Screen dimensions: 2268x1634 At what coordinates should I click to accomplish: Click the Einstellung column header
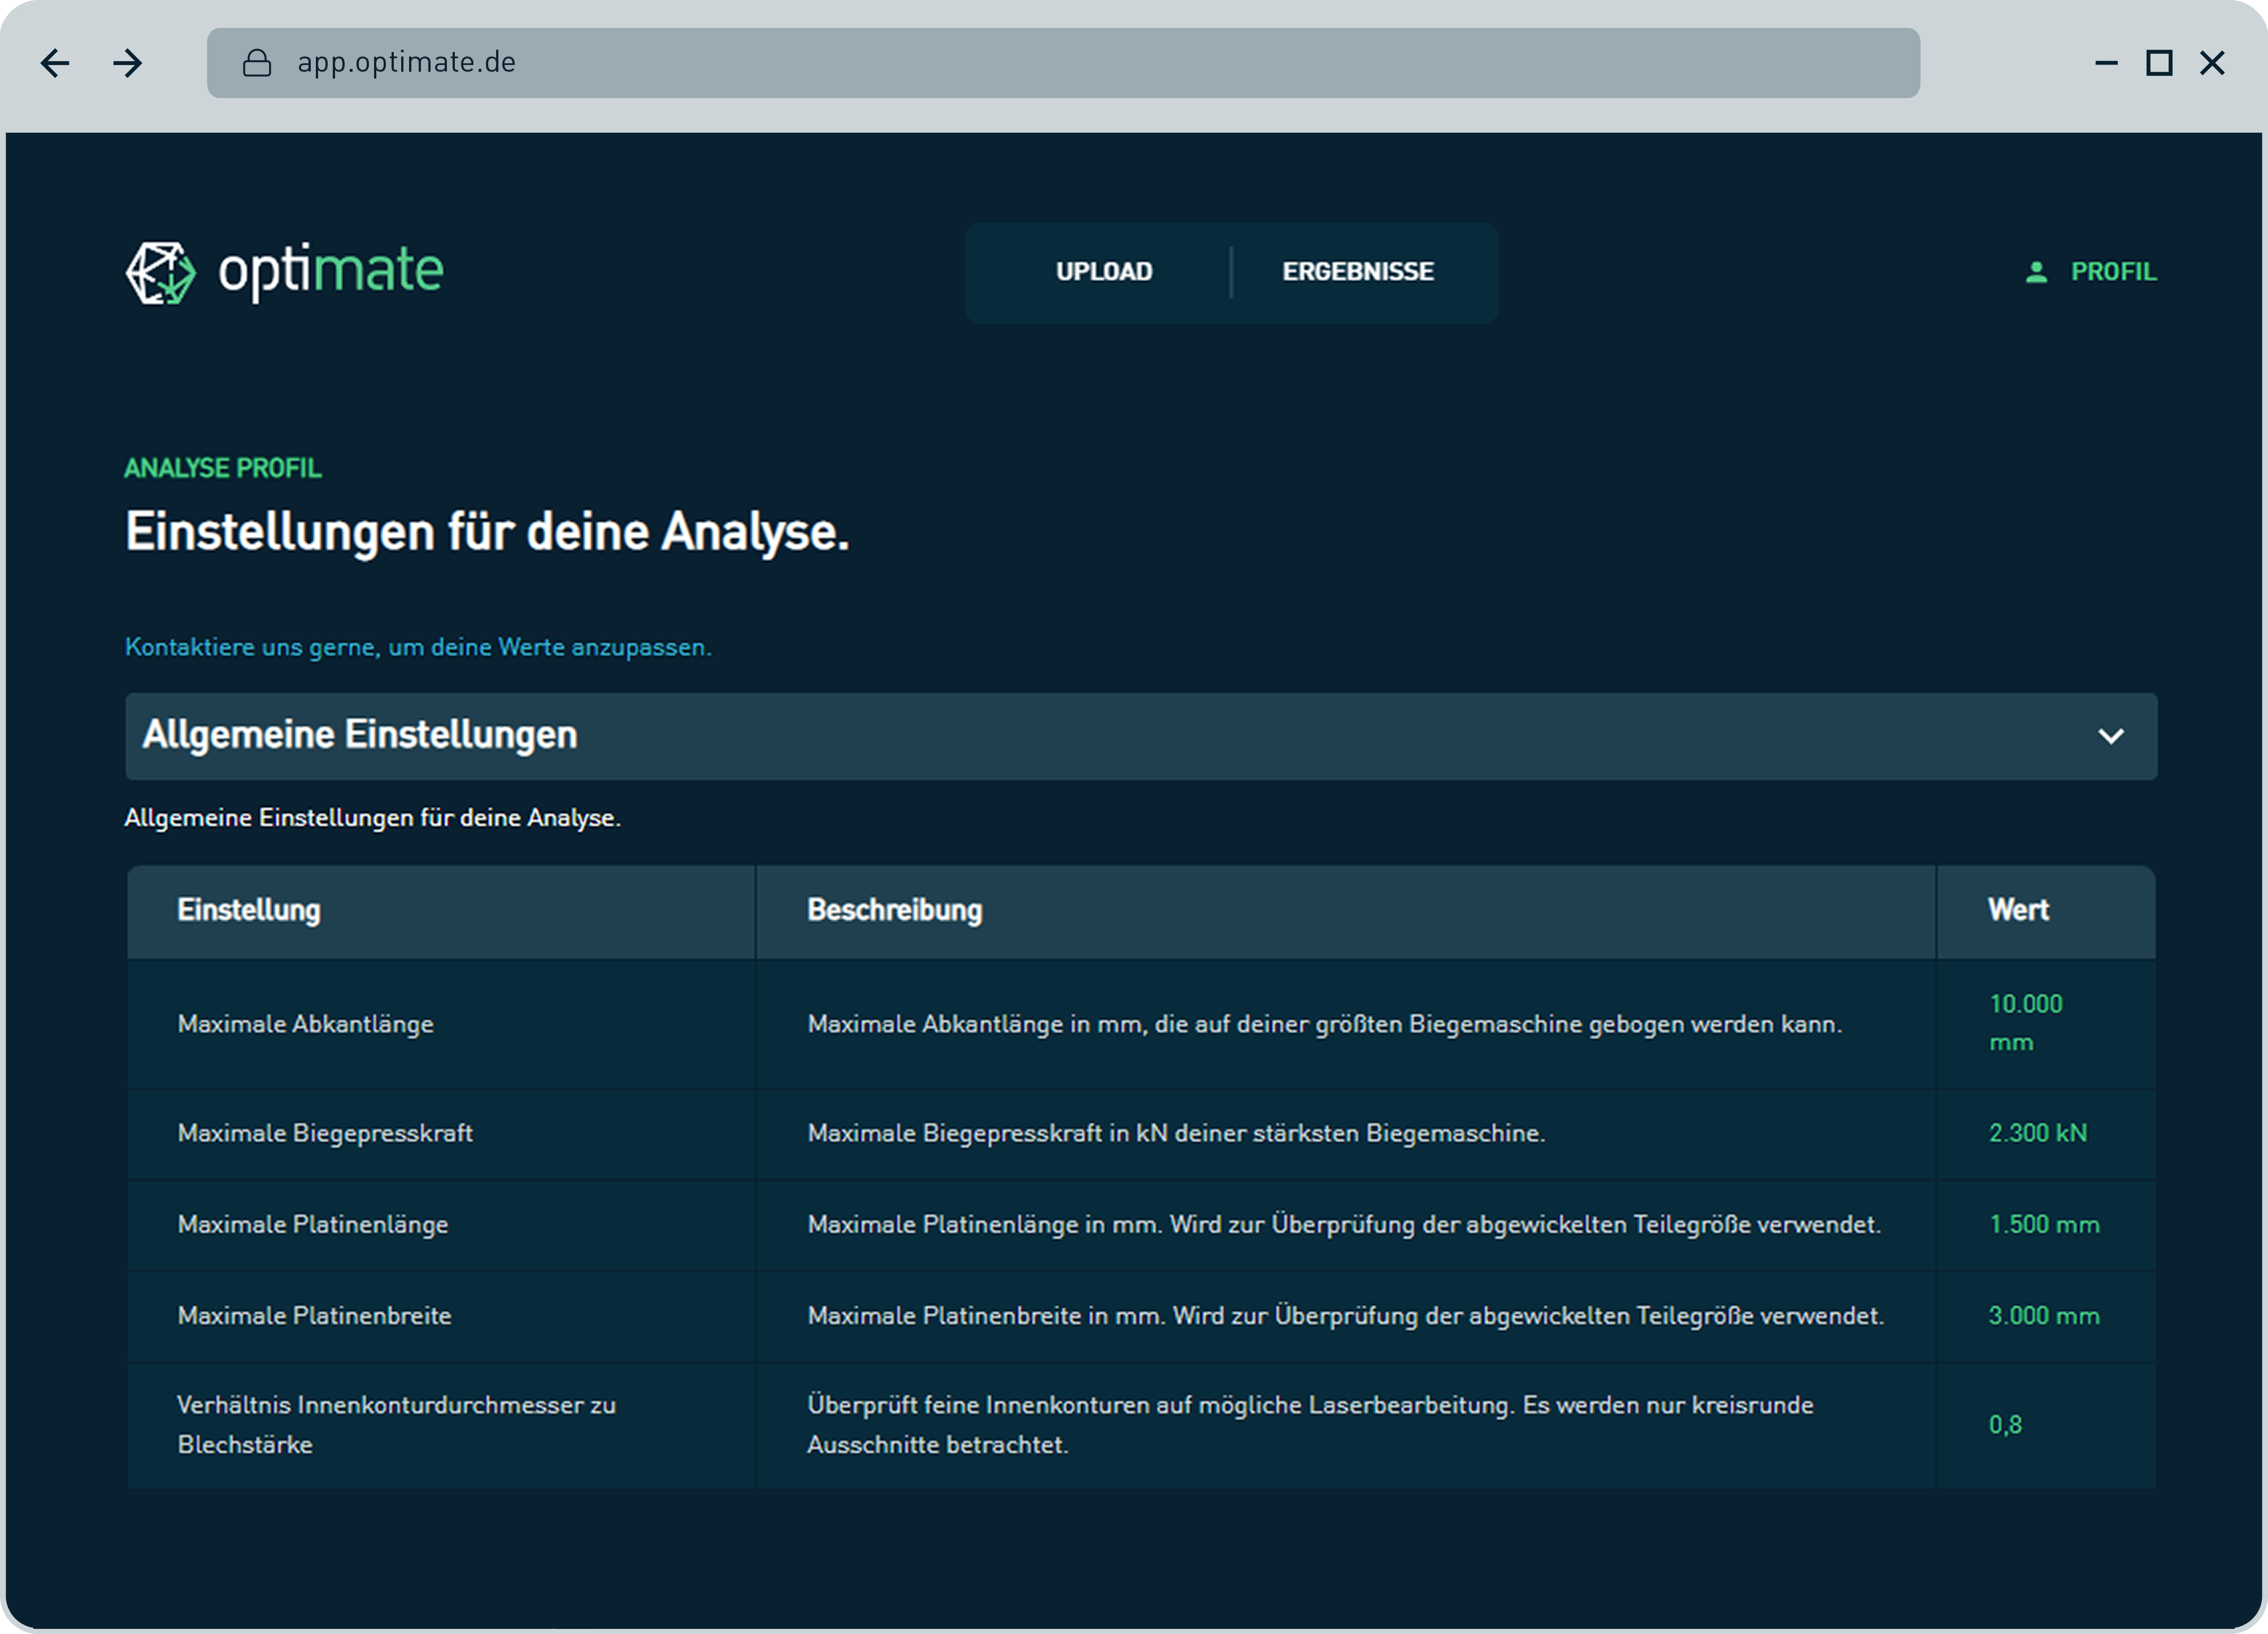click(249, 910)
